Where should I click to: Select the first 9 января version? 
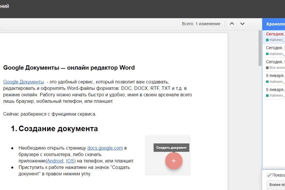(x=273, y=79)
